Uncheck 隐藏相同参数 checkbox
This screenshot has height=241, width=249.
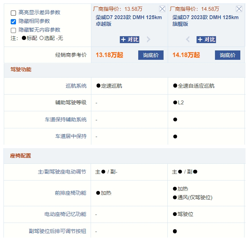point(13,22)
